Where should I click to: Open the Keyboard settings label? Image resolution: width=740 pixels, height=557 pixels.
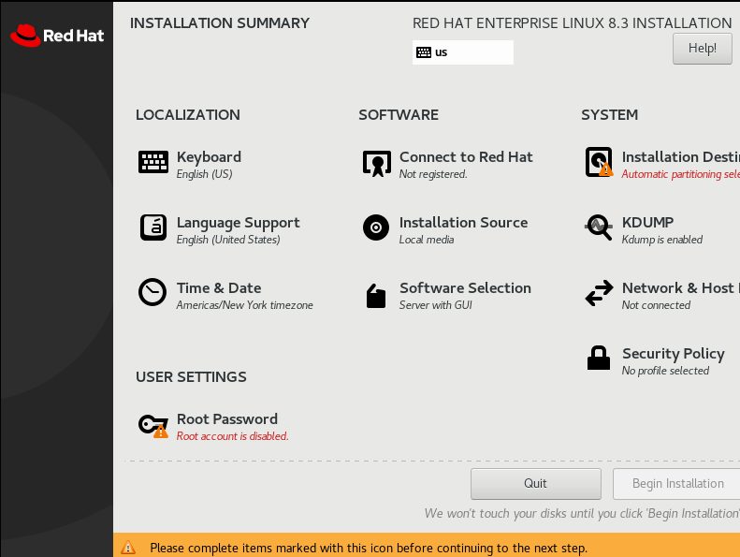pos(209,157)
